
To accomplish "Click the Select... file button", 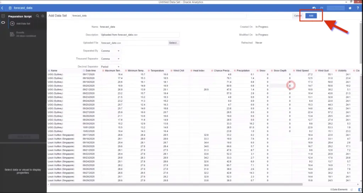I will [174, 43].
